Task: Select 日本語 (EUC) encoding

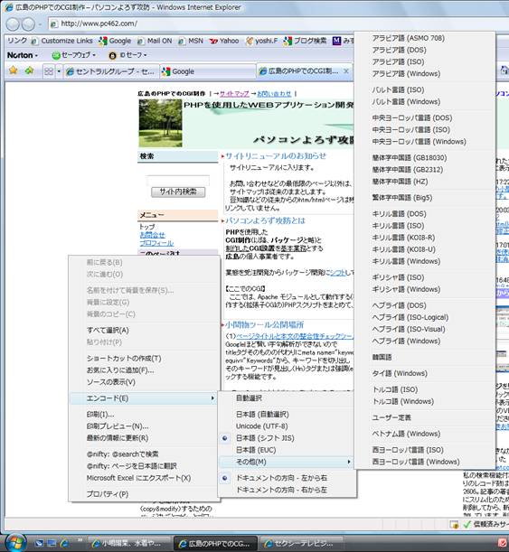Action: point(287,450)
